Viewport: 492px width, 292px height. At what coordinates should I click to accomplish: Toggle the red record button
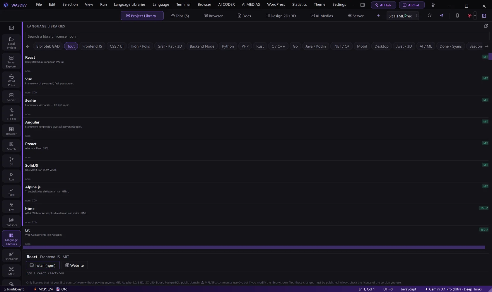pyautogui.click(x=469, y=16)
